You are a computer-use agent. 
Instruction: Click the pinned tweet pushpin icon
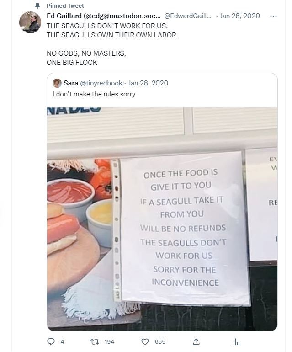pyautogui.click(x=37, y=6)
